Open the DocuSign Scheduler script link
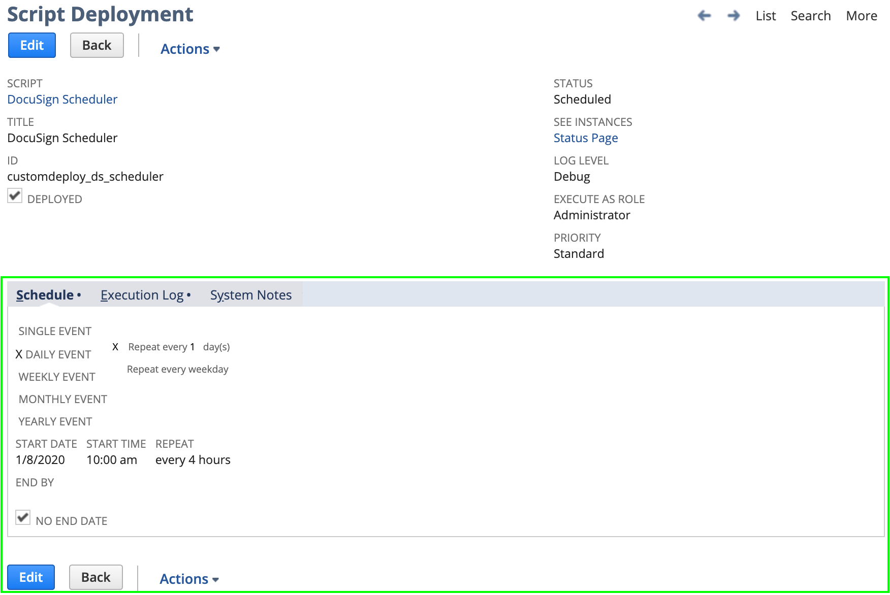Viewport: 890px width, 595px height. point(62,100)
